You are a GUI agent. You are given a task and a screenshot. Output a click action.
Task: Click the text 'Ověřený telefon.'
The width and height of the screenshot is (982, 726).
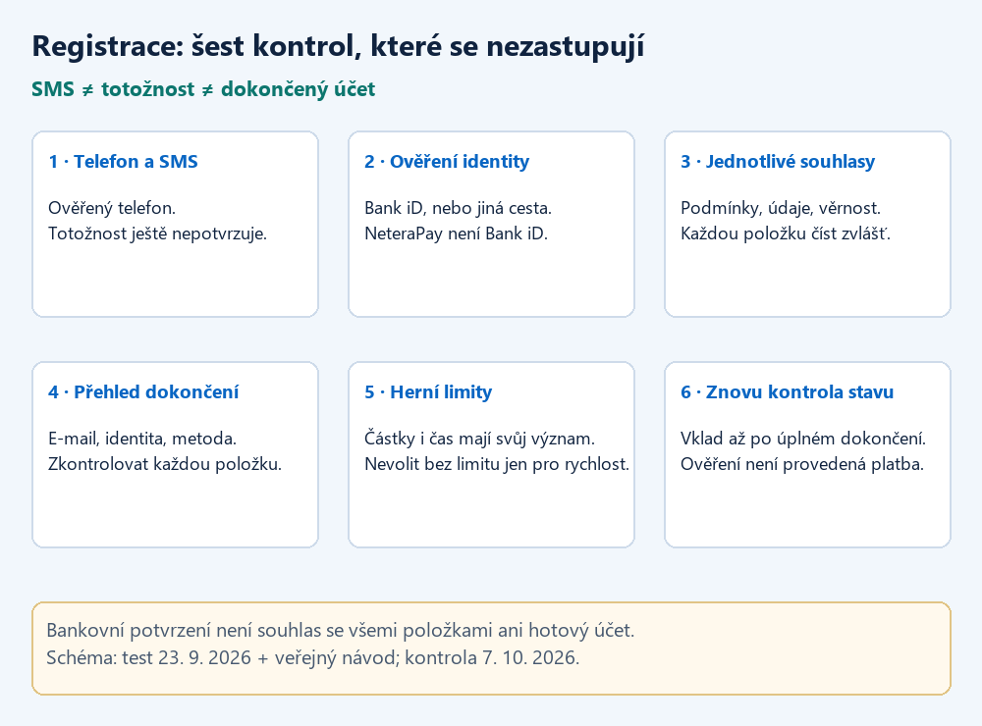(112, 208)
